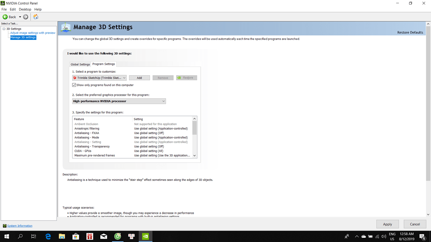
Task: Click the green Back arrow button
Action: 5,17
